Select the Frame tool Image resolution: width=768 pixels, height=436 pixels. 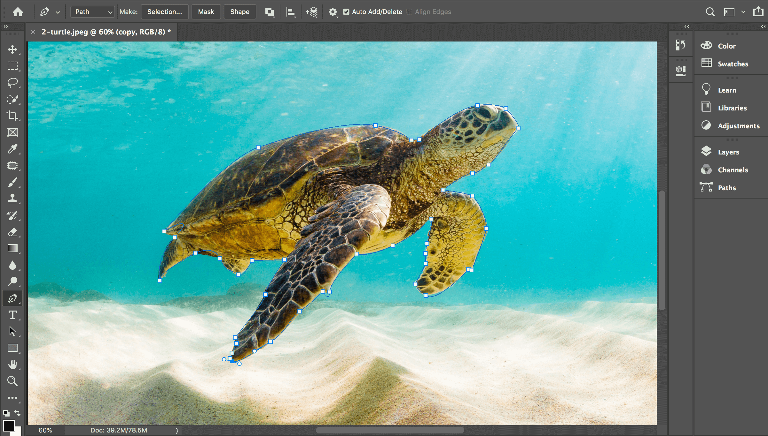[12, 132]
